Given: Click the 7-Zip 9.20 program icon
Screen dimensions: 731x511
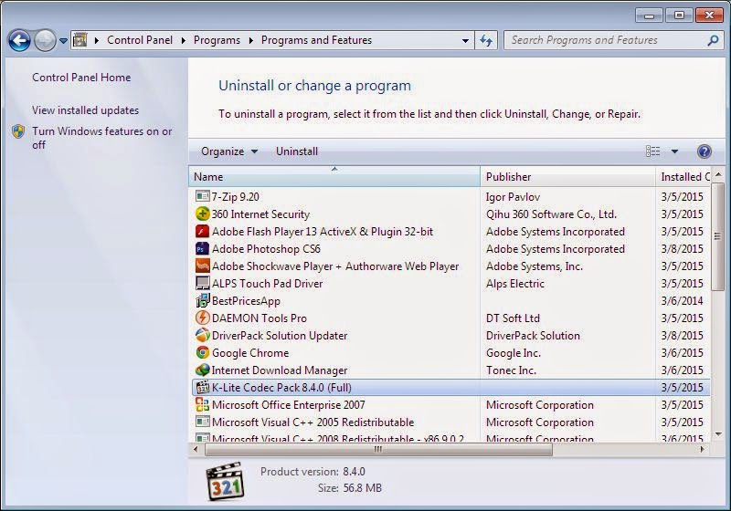Looking at the screenshot, I should [x=202, y=196].
